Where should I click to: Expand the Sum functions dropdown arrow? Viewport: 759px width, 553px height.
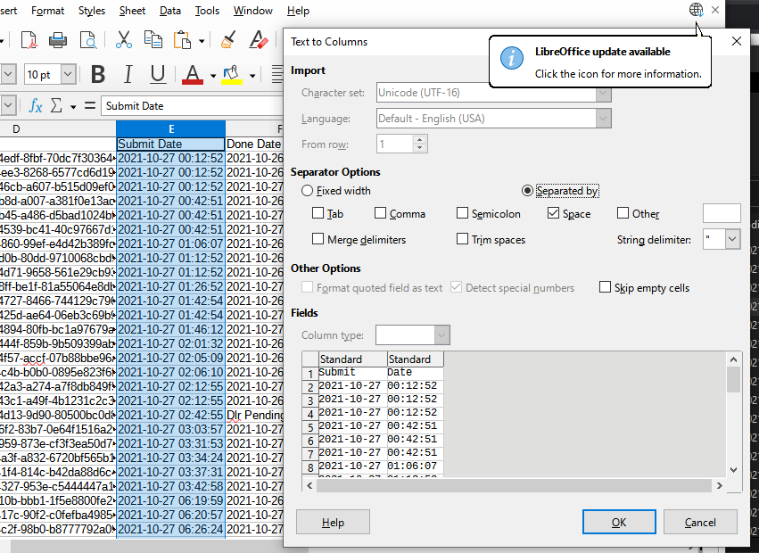pos(73,106)
